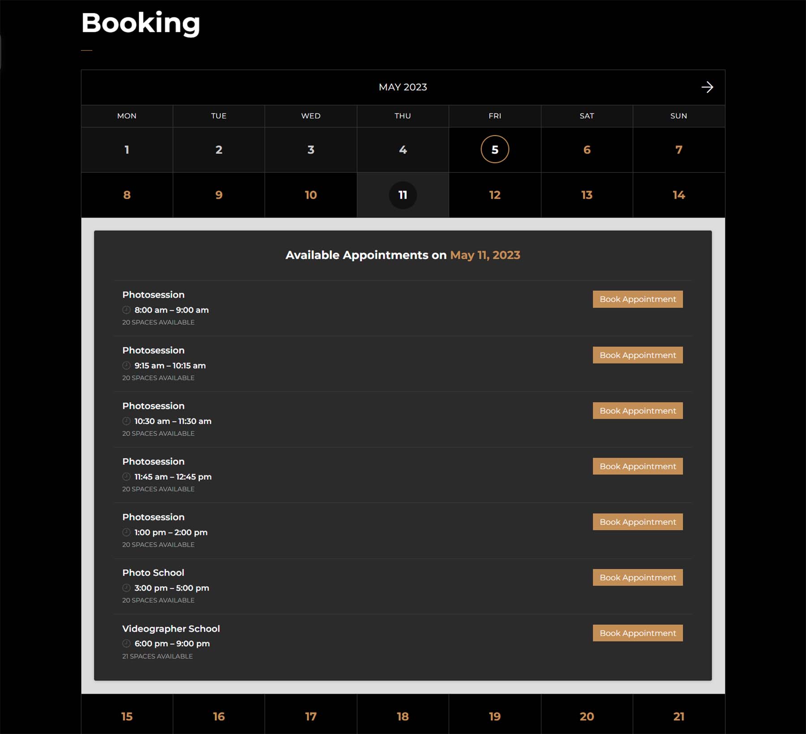Click the clock icon beside 9:15 am slot
The width and height of the screenshot is (806, 734).
[x=127, y=365]
